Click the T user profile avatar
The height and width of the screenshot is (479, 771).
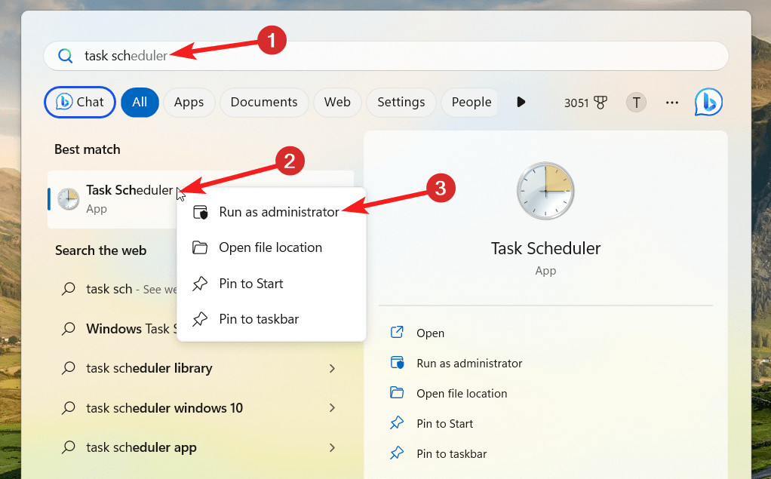tap(636, 103)
